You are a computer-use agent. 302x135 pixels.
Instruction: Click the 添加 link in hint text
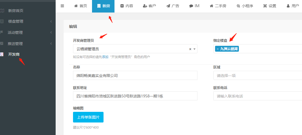point(105,57)
